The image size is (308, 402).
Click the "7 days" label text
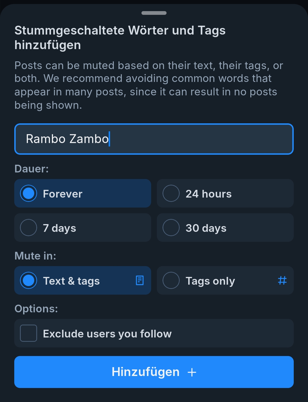(x=59, y=228)
